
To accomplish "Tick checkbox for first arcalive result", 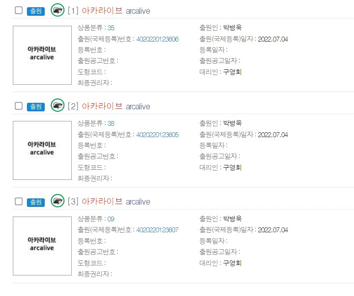I will pos(19,10).
